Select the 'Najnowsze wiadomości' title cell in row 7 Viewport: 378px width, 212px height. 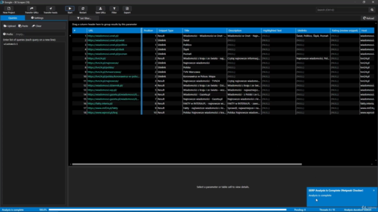point(205,63)
